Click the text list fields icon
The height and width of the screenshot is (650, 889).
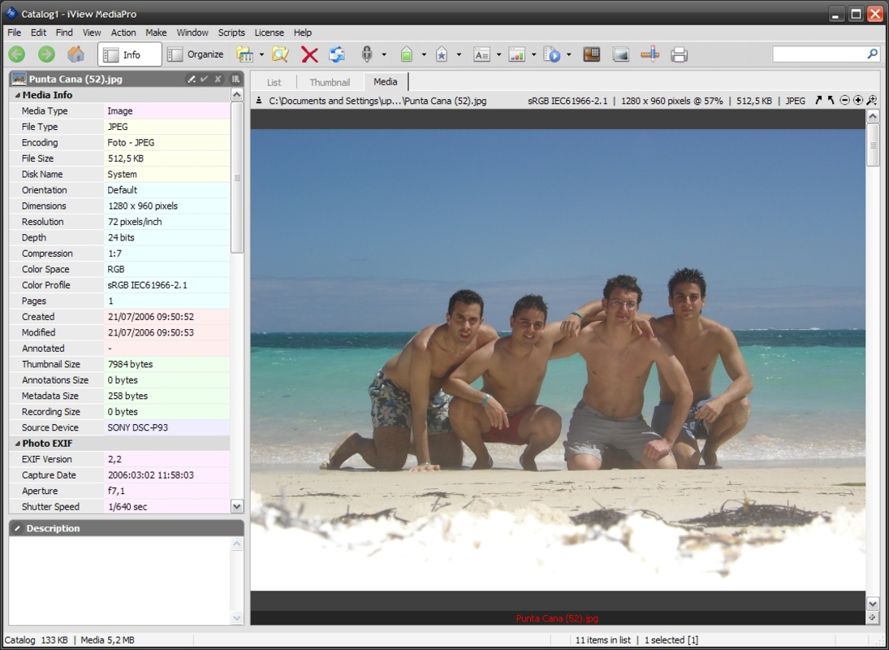(x=481, y=55)
